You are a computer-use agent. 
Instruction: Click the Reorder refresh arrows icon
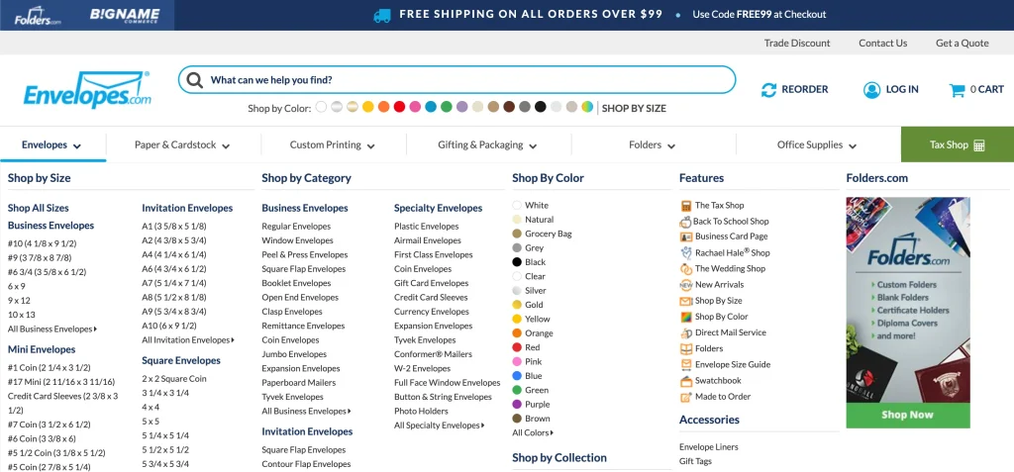pyautogui.click(x=768, y=90)
